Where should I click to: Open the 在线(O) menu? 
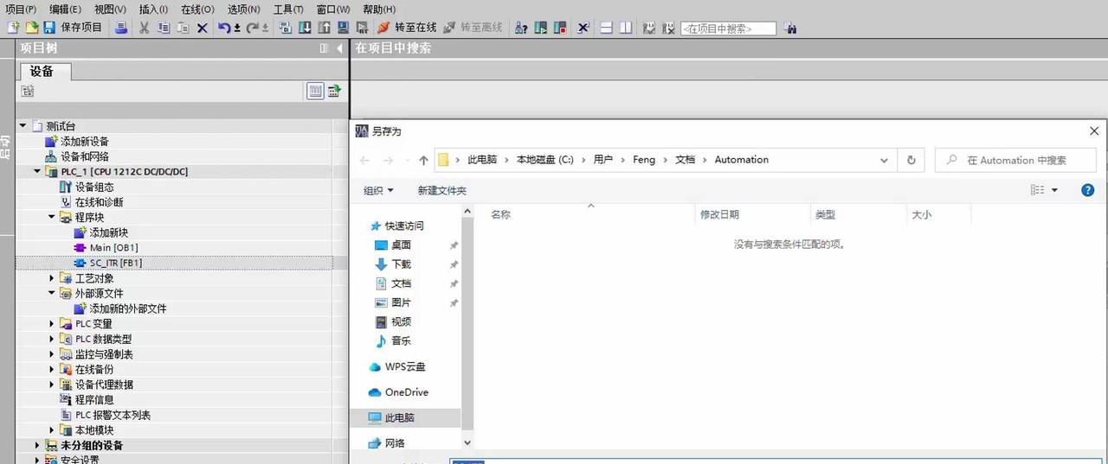click(x=197, y=9)
